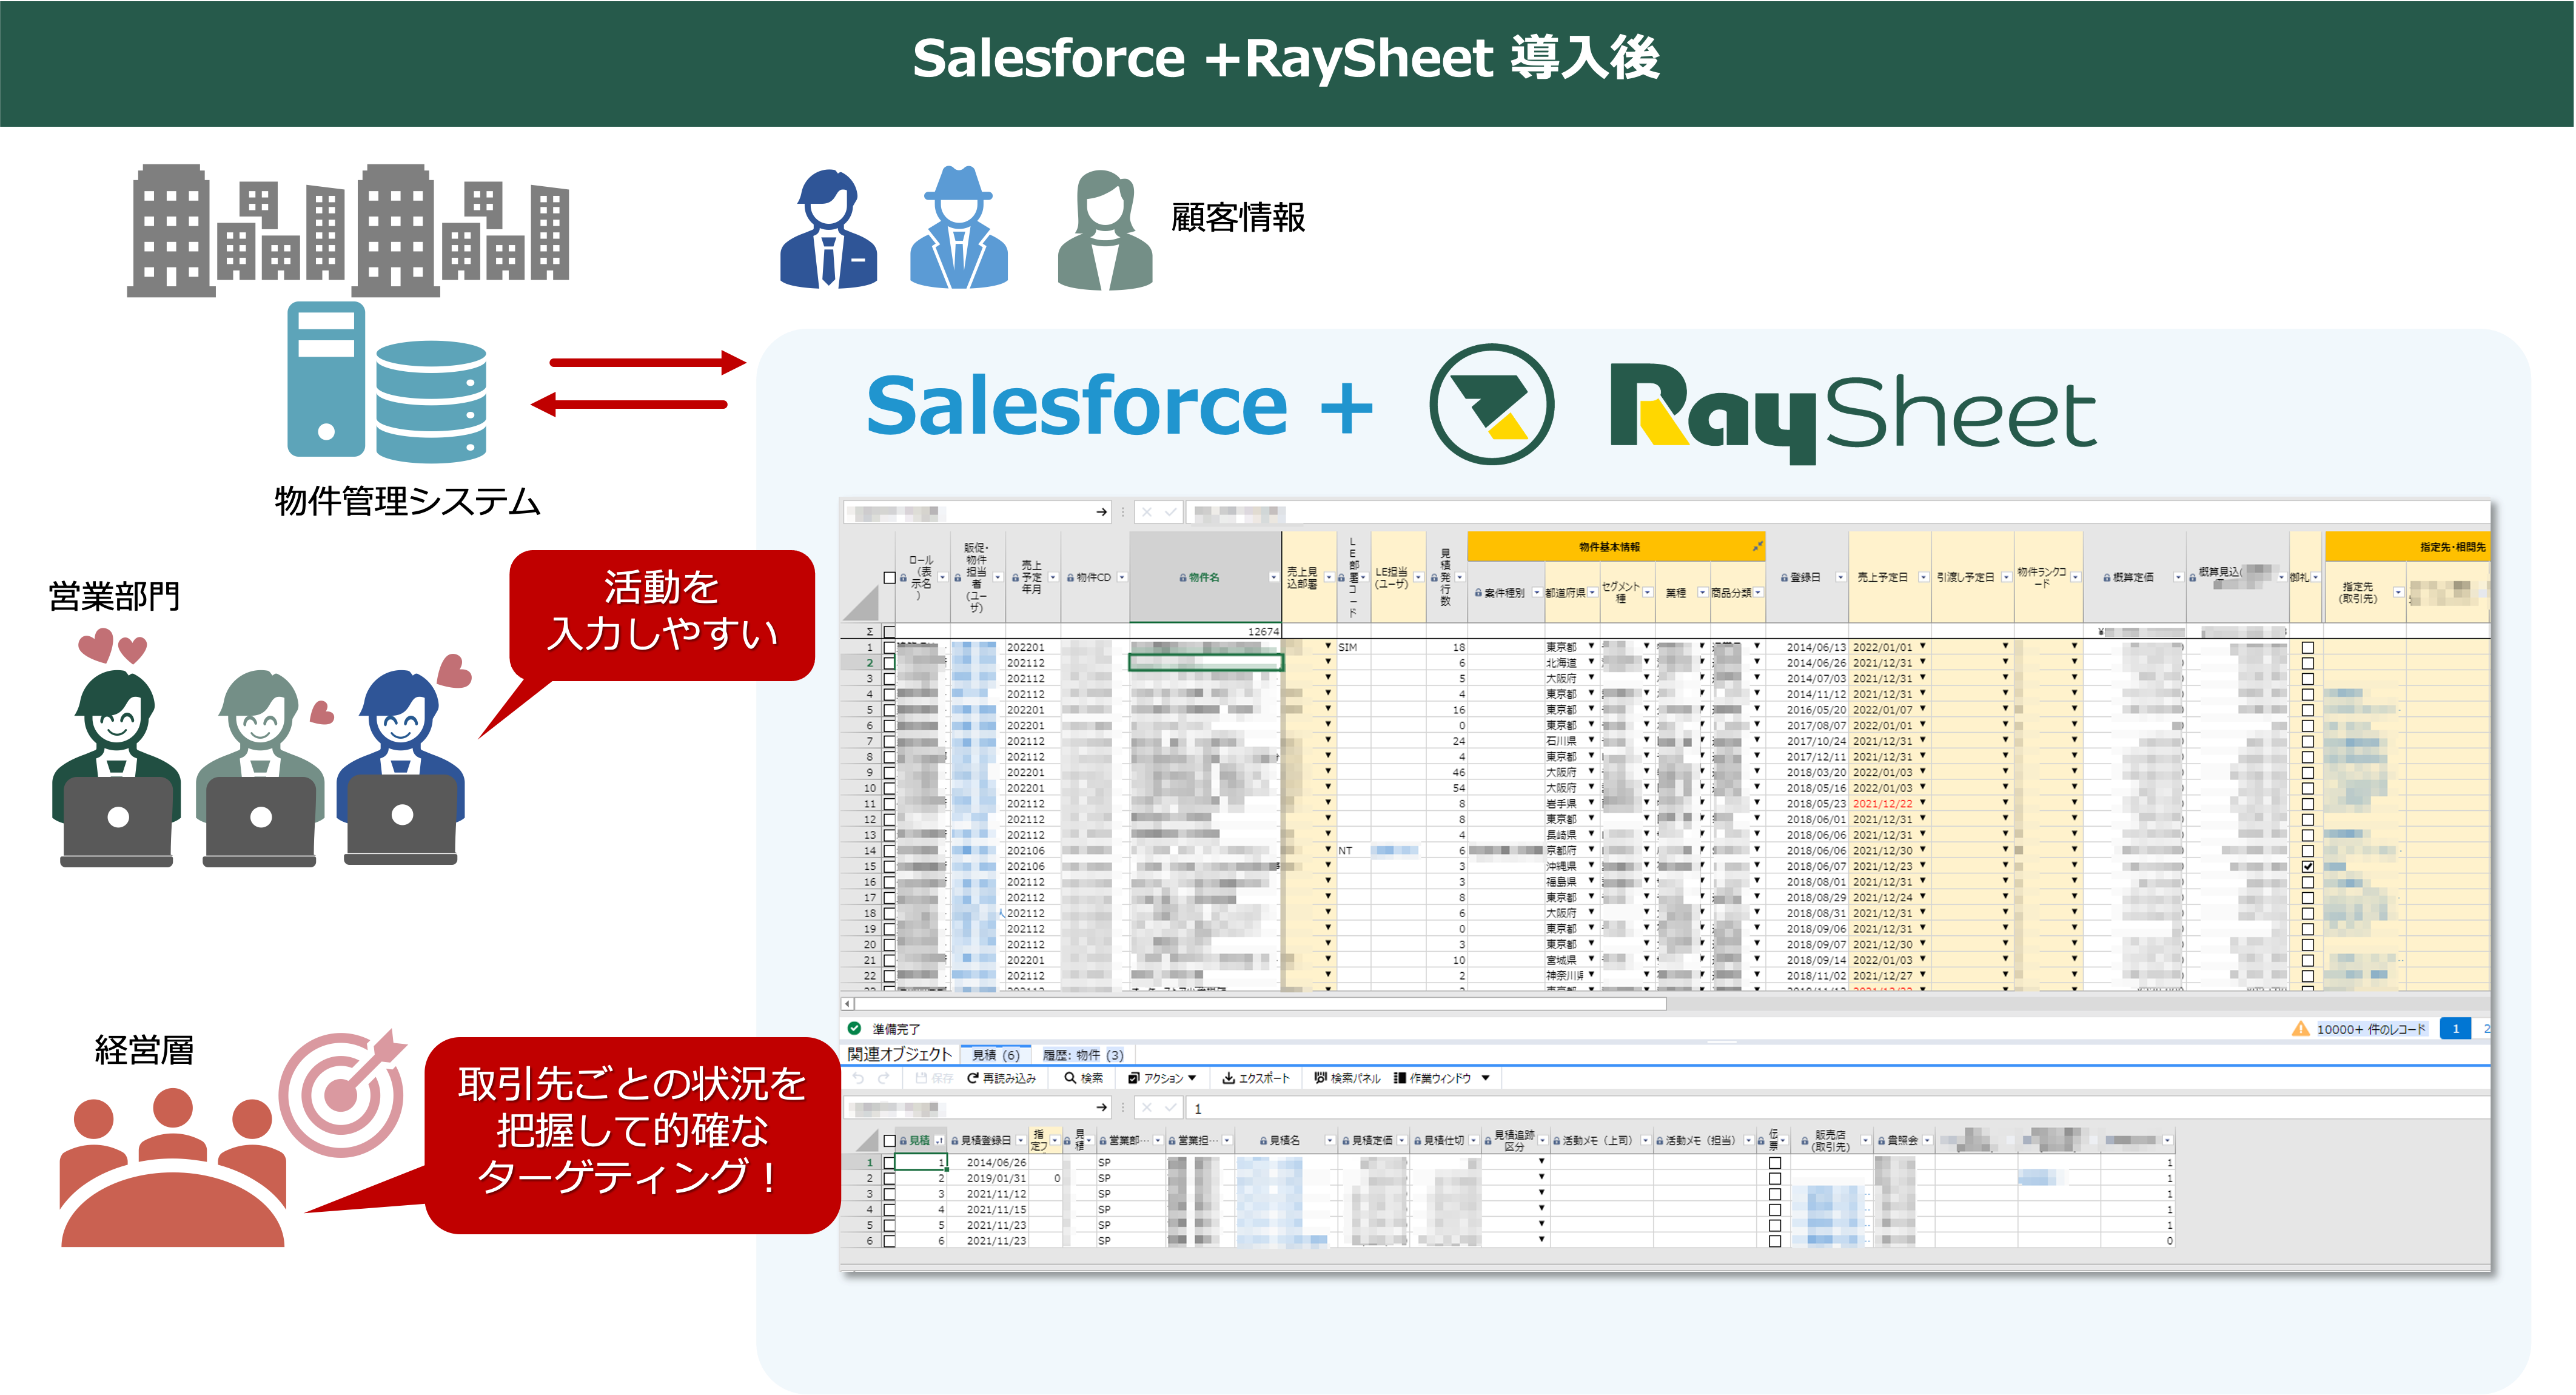2576x1395 pixels.
Task: Open the 作業ウィンドウ menu
Action: [1441, 1078]
